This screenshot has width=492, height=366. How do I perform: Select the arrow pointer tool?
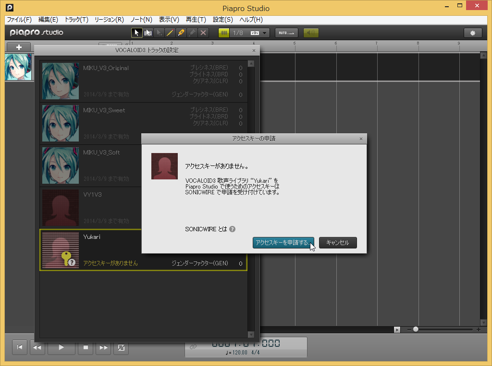point(136,33)
